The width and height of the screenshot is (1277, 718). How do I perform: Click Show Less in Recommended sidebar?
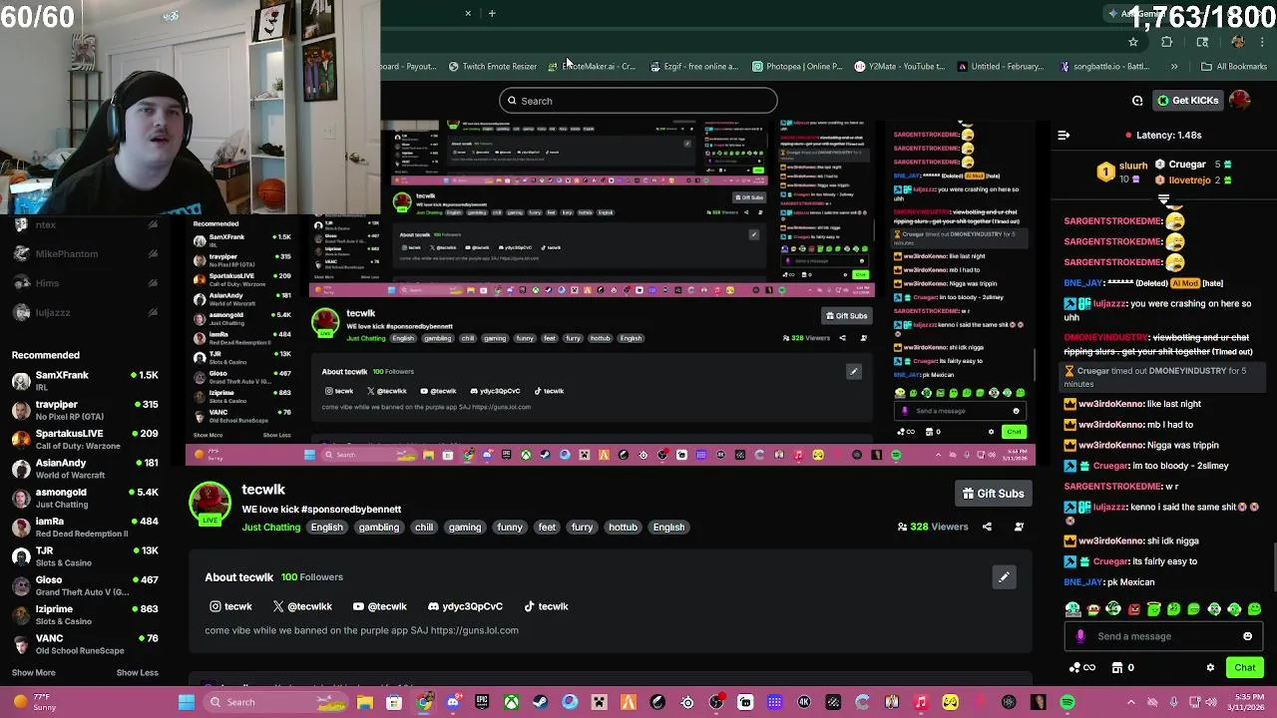click(x=137, y=673)
